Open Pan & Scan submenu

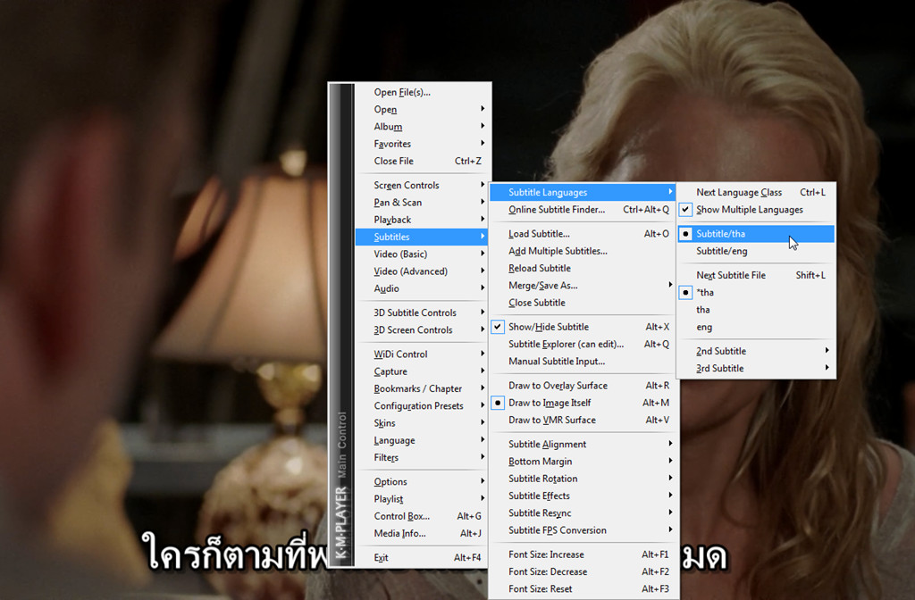click(422, 203)
